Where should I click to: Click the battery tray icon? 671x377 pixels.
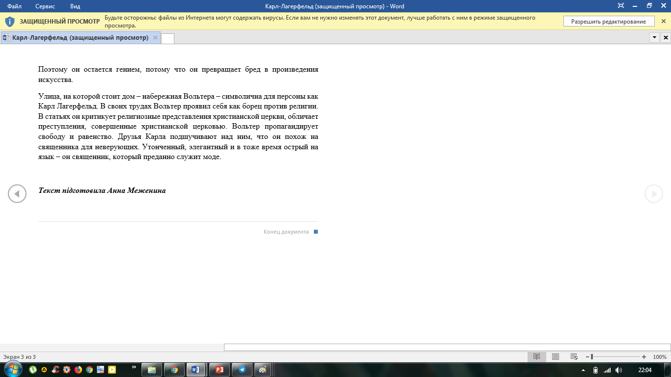(x=595, y=370)
